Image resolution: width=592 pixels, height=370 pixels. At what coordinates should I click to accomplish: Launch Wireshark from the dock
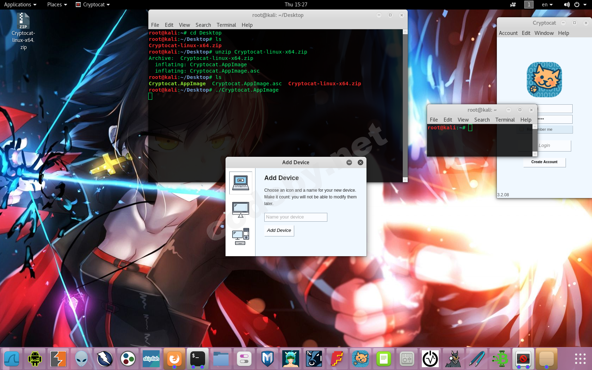(12, 359)
